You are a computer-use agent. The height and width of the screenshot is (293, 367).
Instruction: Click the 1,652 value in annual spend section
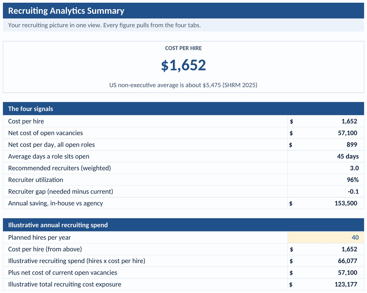click(349, 249)
